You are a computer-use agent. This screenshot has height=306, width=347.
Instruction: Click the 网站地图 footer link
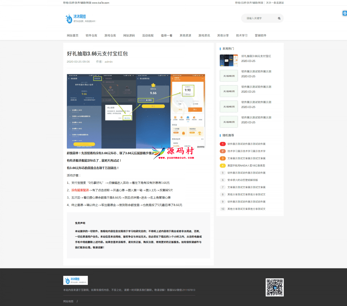(68, 301)
